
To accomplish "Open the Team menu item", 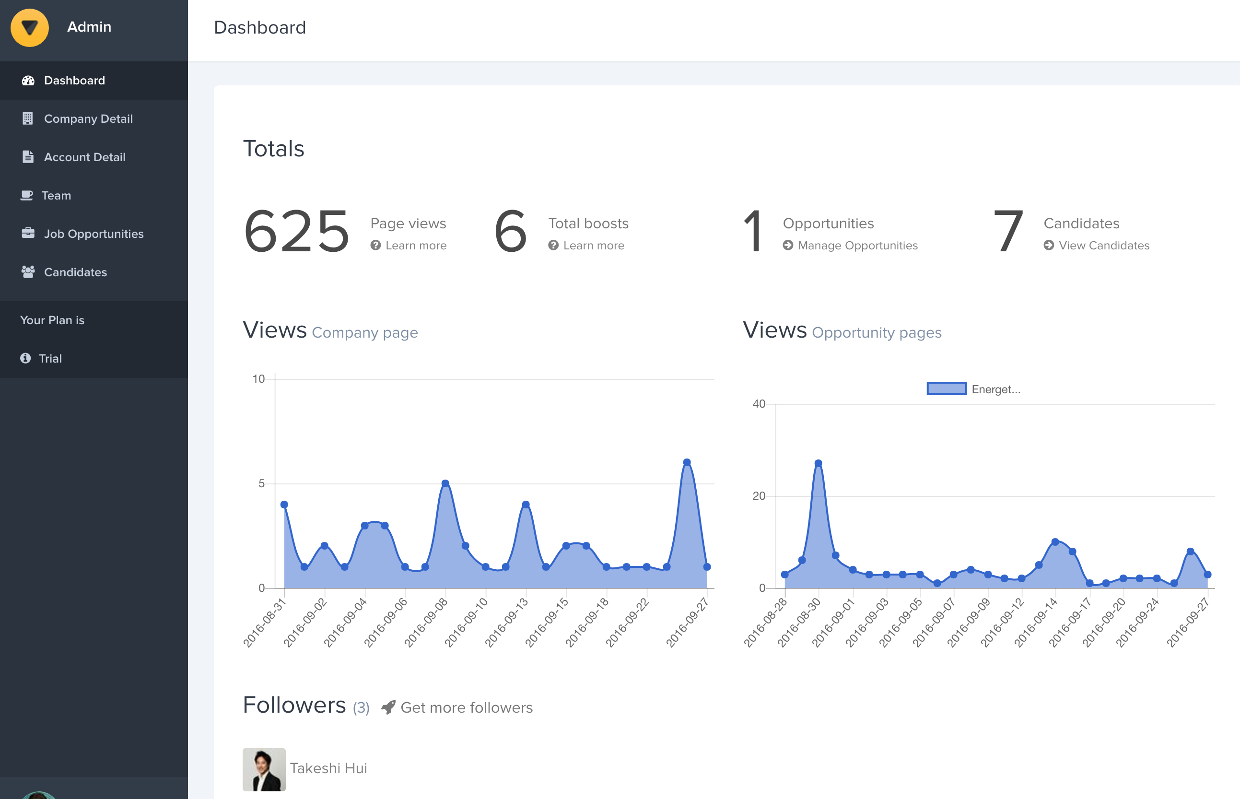I will [x=56, y=196].
